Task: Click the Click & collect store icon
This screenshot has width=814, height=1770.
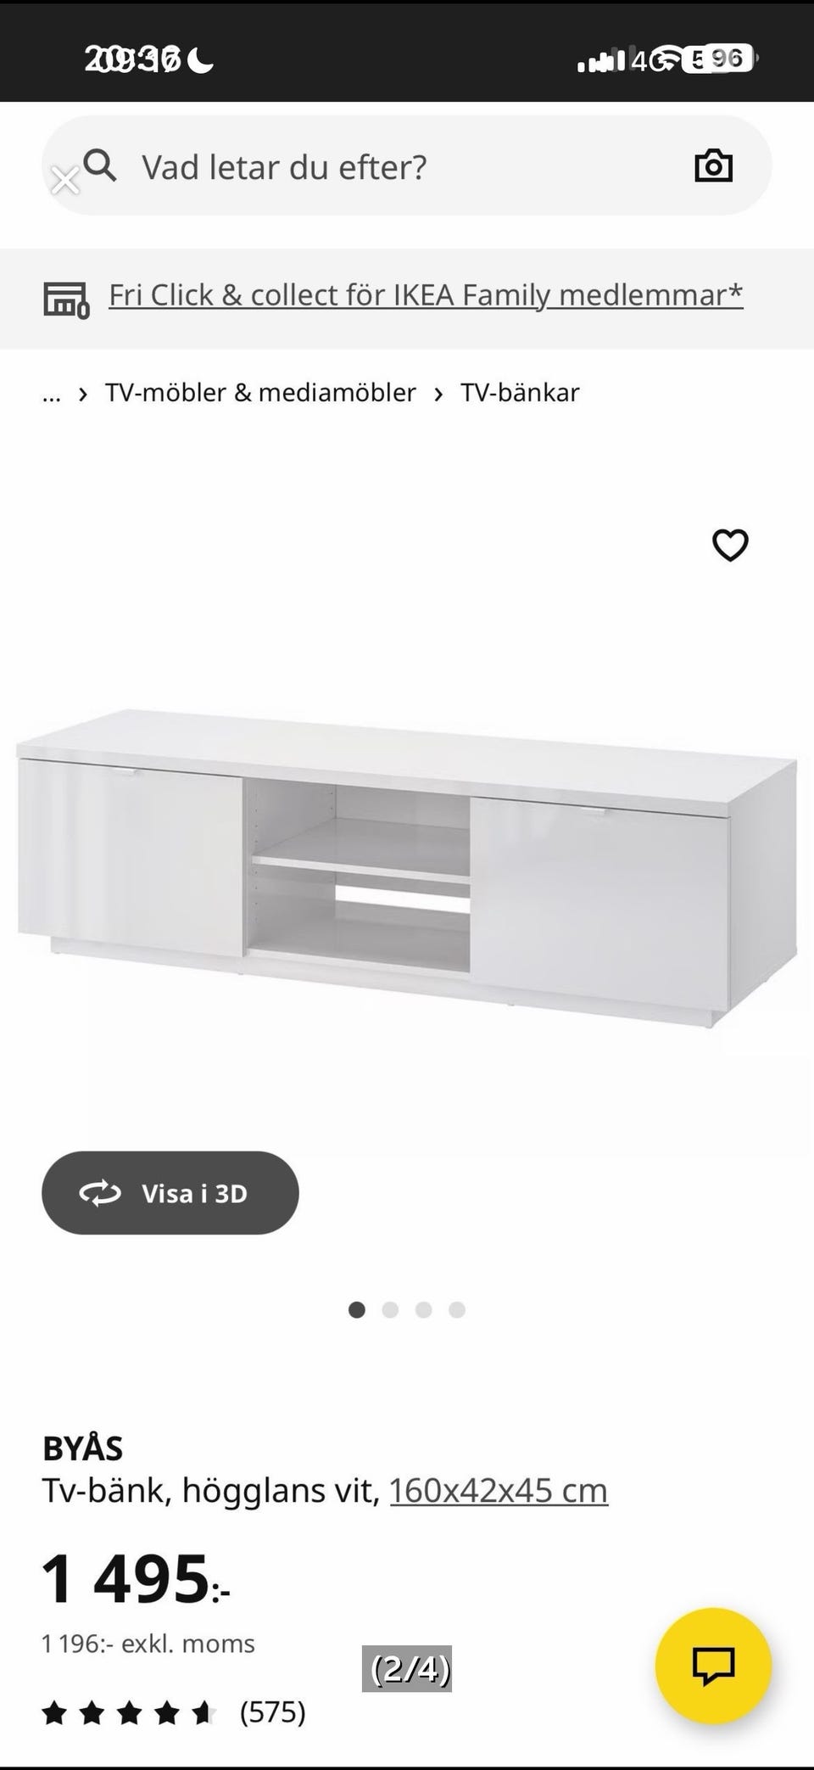Action: [66, 300]
